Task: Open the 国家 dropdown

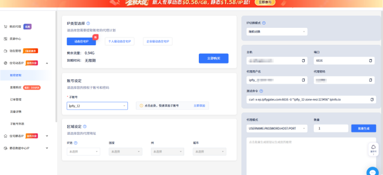Action: coord(125,151)
